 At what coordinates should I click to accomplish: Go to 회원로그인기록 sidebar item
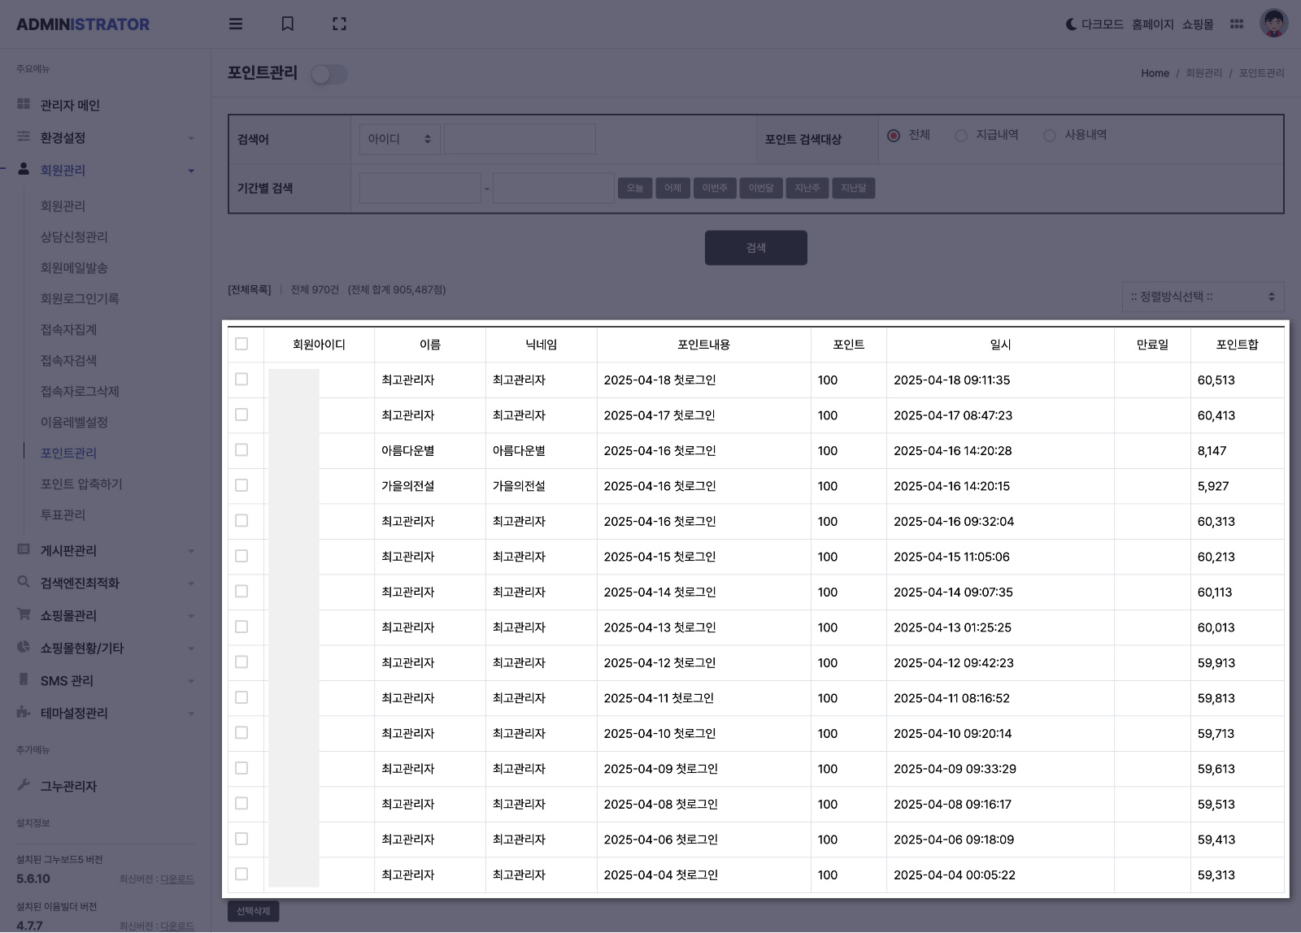pyautogui.click(x=80, y=298)
